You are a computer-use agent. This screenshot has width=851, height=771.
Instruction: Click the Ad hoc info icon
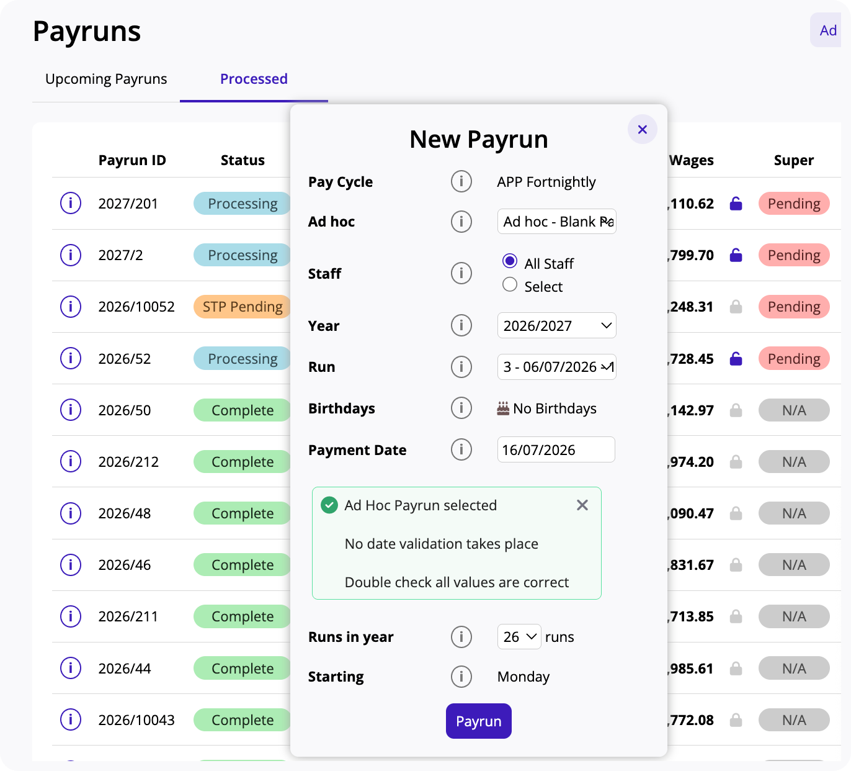[461, 221]
